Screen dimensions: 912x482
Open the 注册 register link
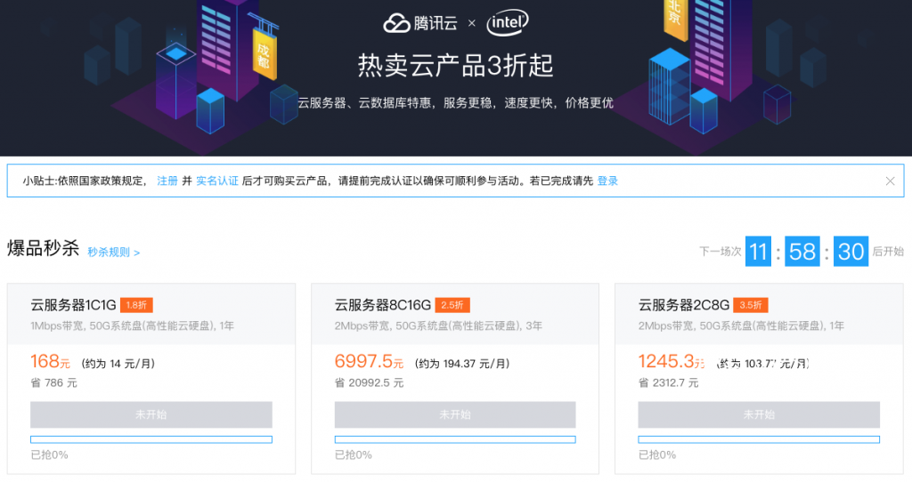tap(167, 181)
